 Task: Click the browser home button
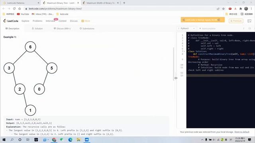[x=20, y=9]
